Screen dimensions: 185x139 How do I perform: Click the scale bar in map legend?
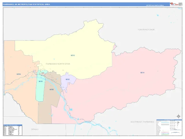click(x=175, y=130)
